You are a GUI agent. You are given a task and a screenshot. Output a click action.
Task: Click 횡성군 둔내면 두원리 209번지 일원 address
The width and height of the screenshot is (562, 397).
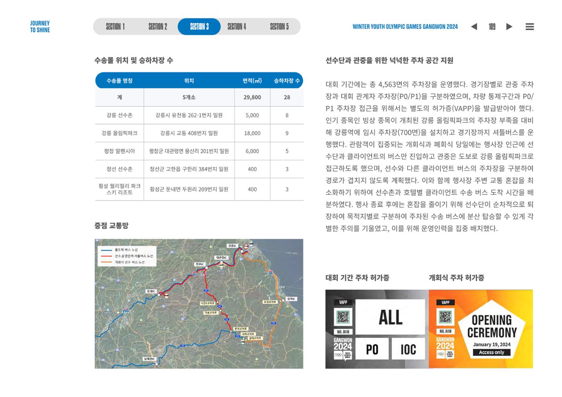189,189
